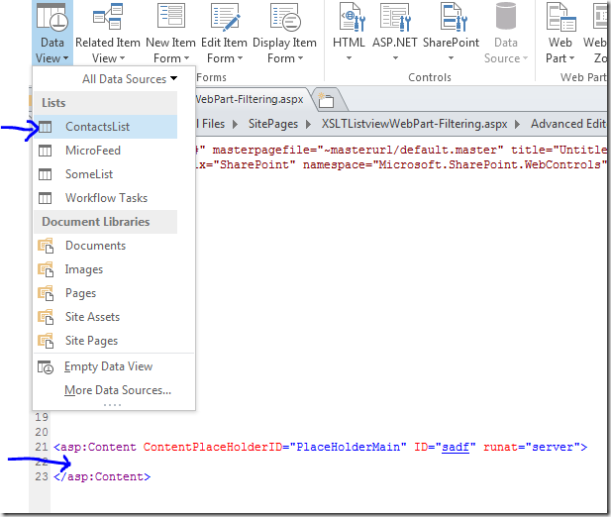Open More Data Sources dialog
Screen dimensions: 611x517
[x=117, y=390]
